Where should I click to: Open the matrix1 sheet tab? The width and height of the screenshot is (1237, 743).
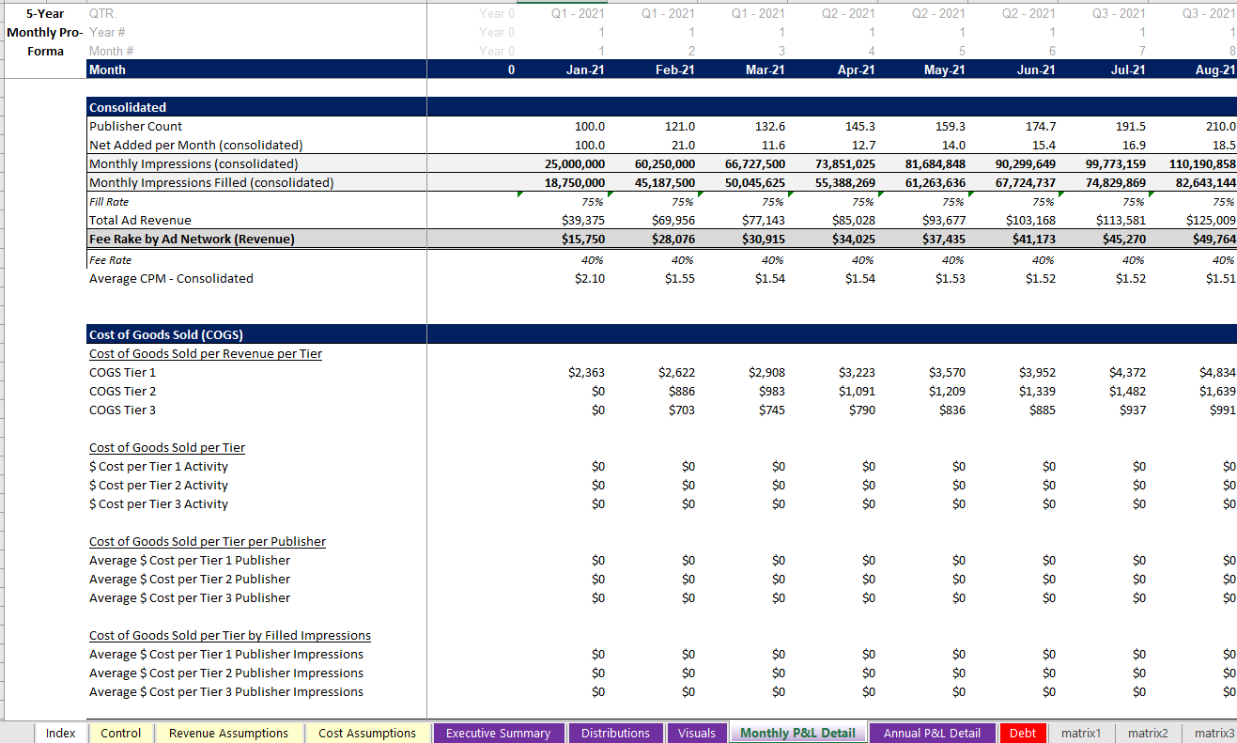pyautogui.click(x=1081, y=733)
